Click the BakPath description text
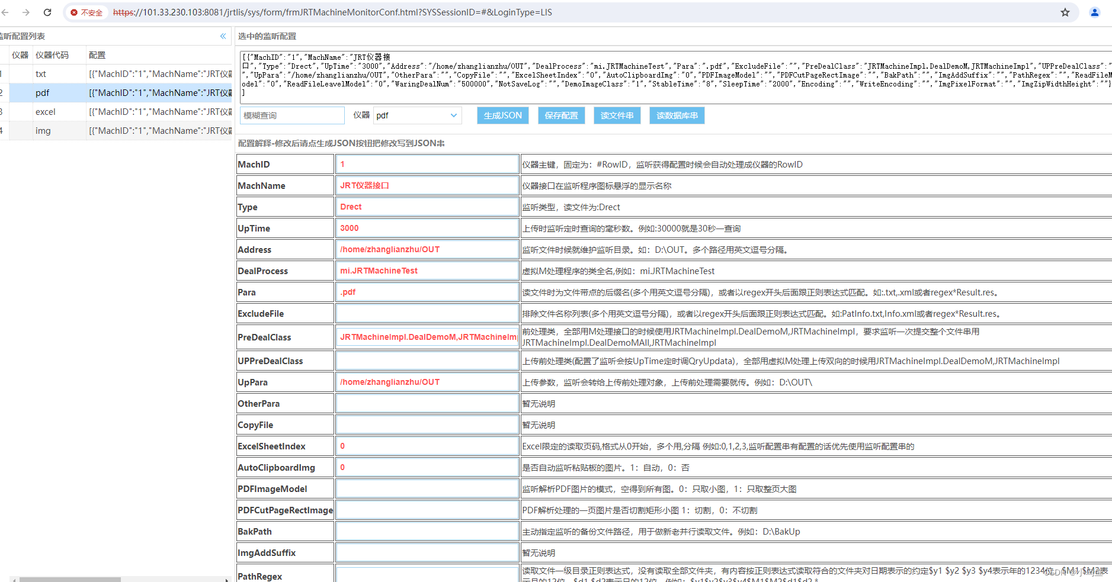The width and height of the screenshot is (1112, 582). (661, 532)
